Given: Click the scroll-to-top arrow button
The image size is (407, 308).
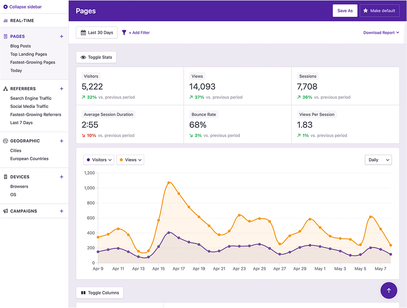Looking at the screenshot, I should click(x=388, y=290).
